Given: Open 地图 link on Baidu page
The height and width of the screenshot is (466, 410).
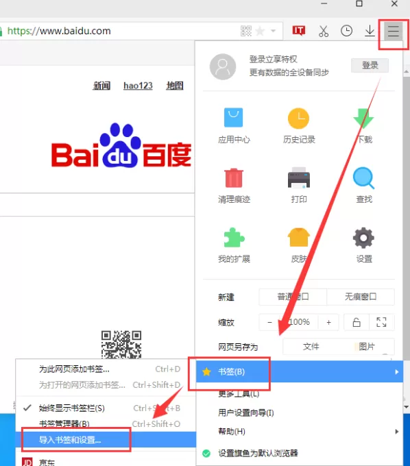Looking at the screenshot, I should click(x=175, y=86).
